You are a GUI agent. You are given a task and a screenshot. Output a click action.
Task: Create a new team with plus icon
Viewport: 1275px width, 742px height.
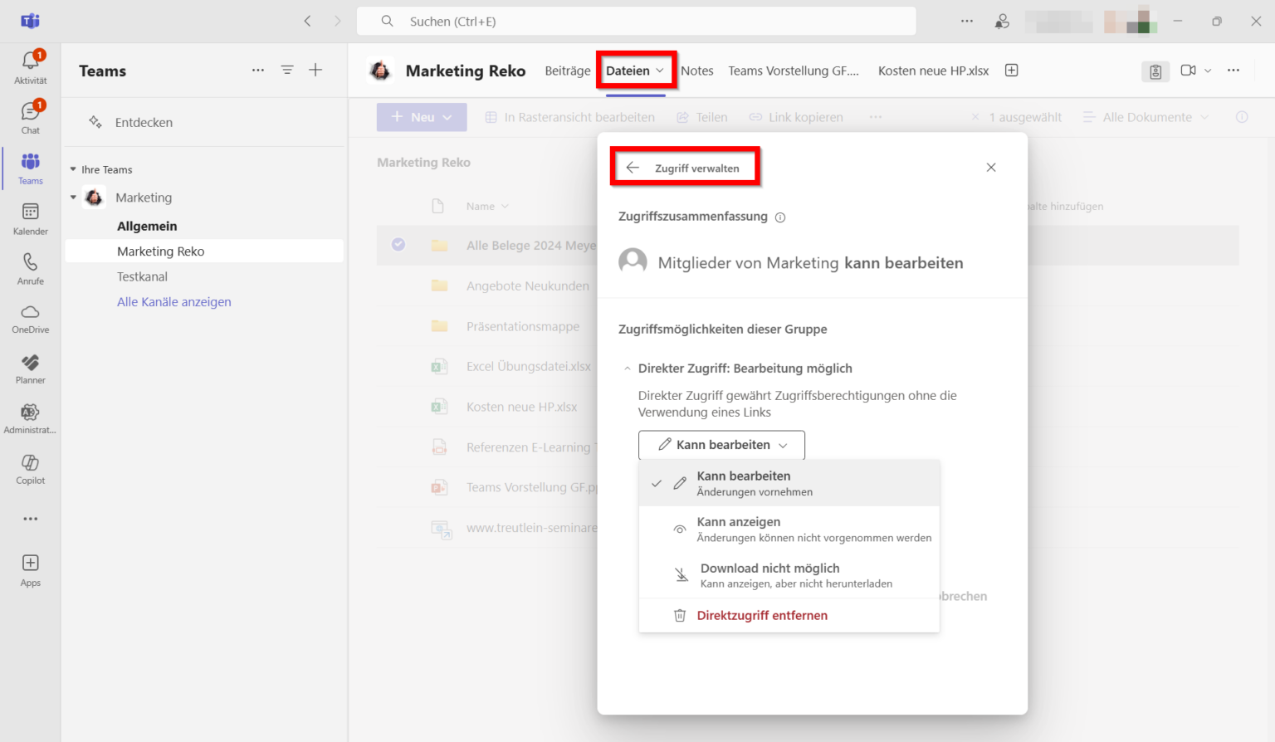(315, 70)
